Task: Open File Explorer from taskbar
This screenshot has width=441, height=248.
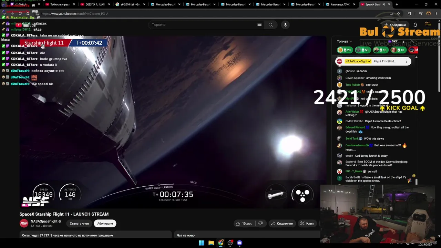Action: 211,243
